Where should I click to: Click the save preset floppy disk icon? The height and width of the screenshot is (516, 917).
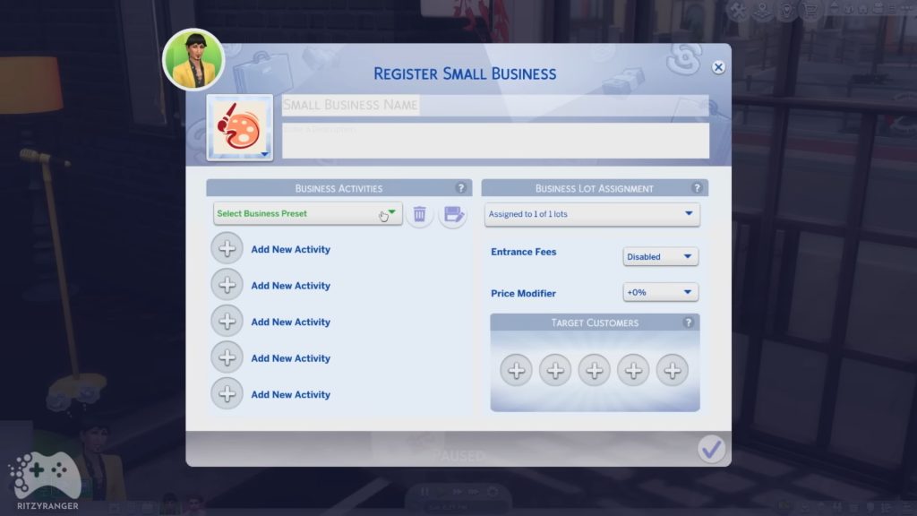(x=453, y=214)
